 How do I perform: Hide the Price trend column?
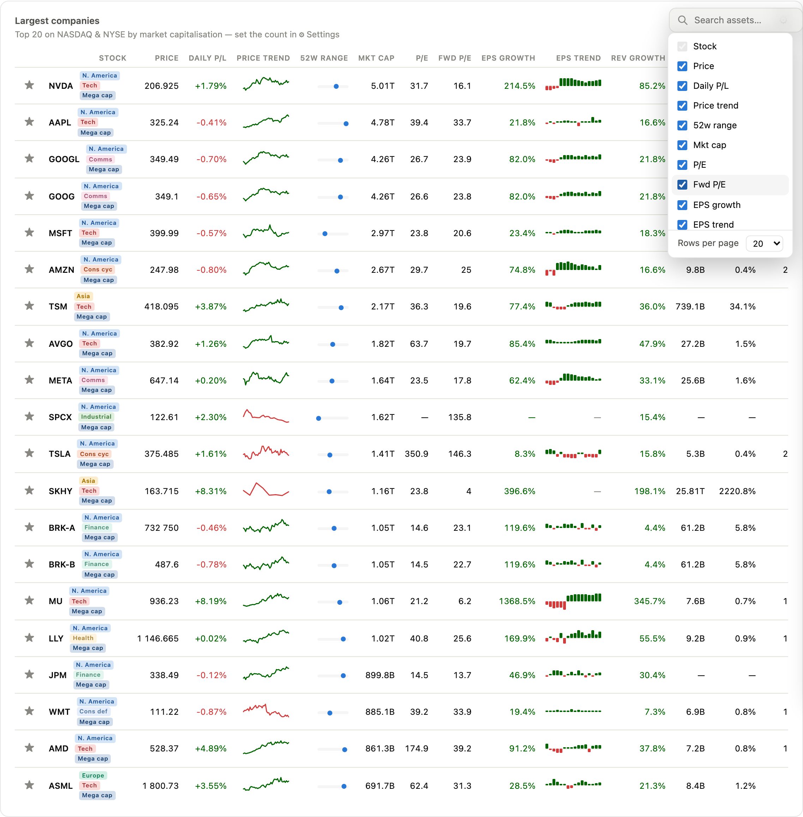coord(682,106)
